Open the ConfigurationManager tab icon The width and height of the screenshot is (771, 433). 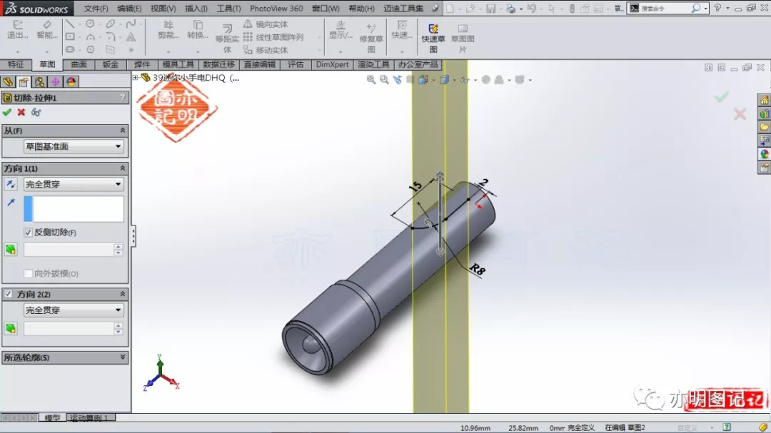coord(39,81)
